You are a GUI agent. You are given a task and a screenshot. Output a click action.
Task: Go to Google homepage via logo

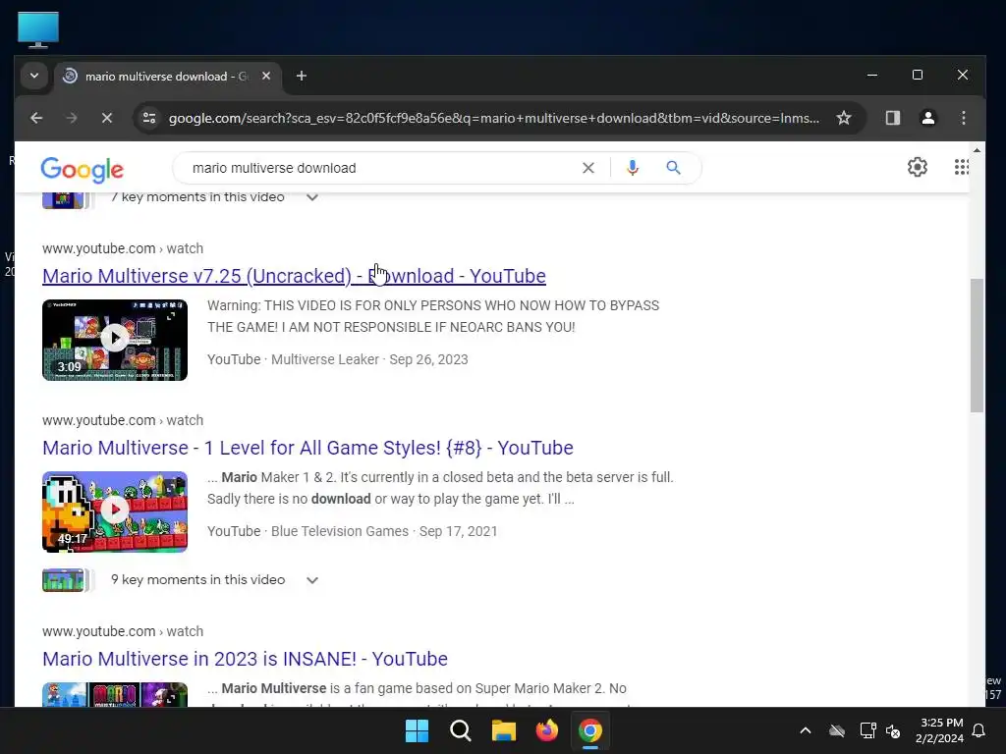click(x=83, y=169)
